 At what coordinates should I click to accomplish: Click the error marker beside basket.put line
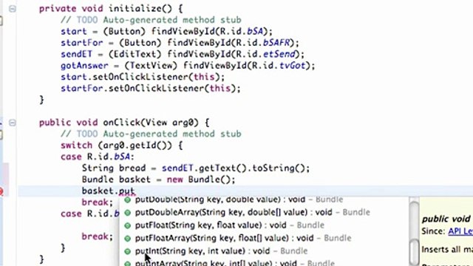pyautogui.click(x=1, y=191)
